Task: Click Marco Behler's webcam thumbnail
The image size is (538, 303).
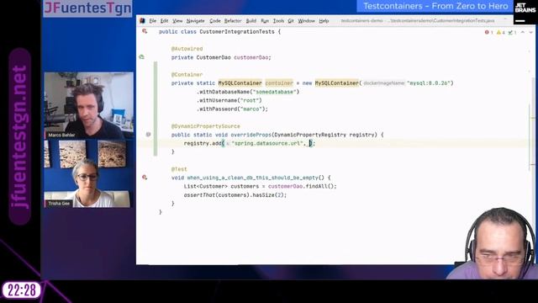Action: pyautogui.click(x=89, y=105)
